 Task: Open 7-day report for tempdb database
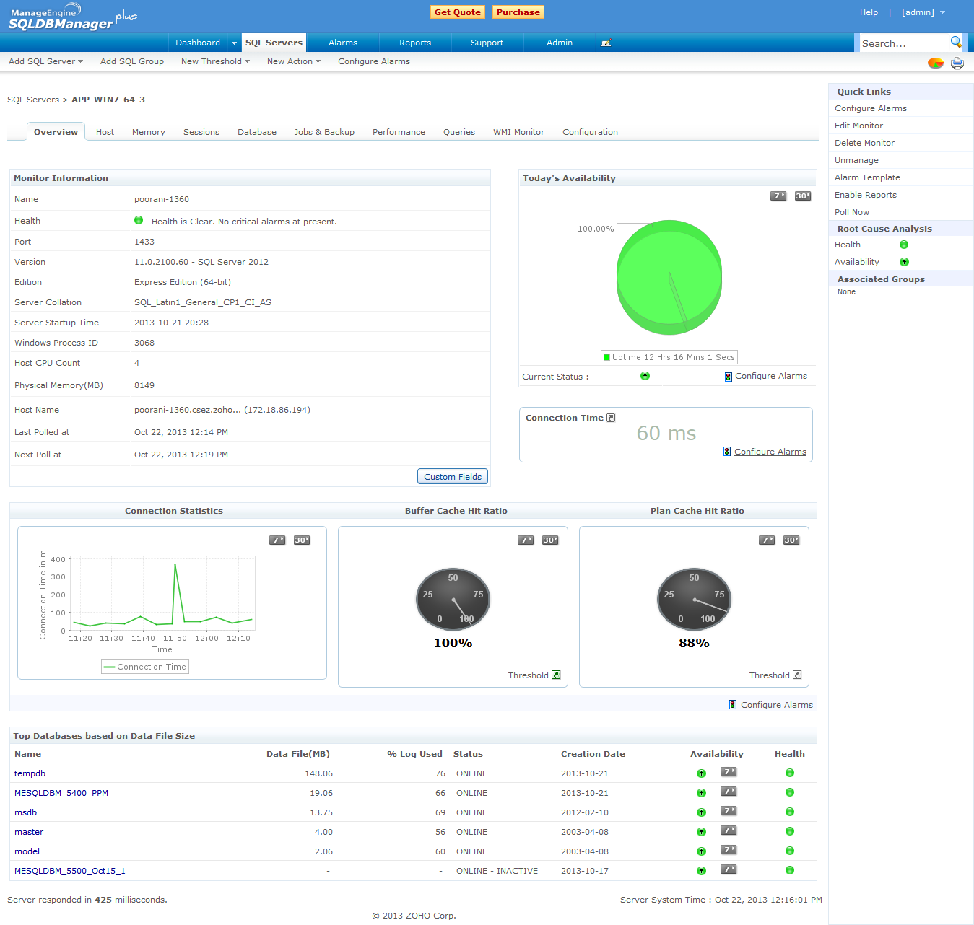tap(729, 772)
